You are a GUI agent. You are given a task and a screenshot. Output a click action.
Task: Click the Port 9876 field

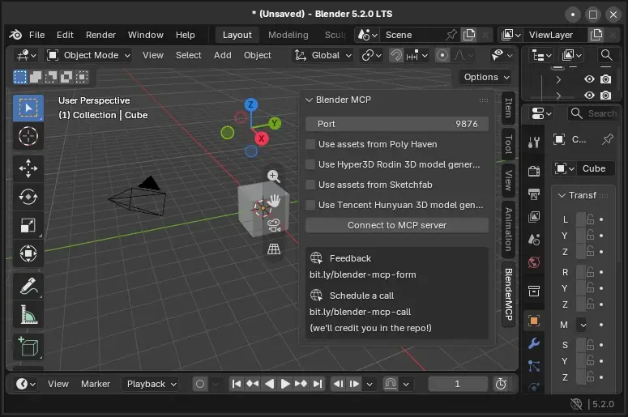[397, 124]
